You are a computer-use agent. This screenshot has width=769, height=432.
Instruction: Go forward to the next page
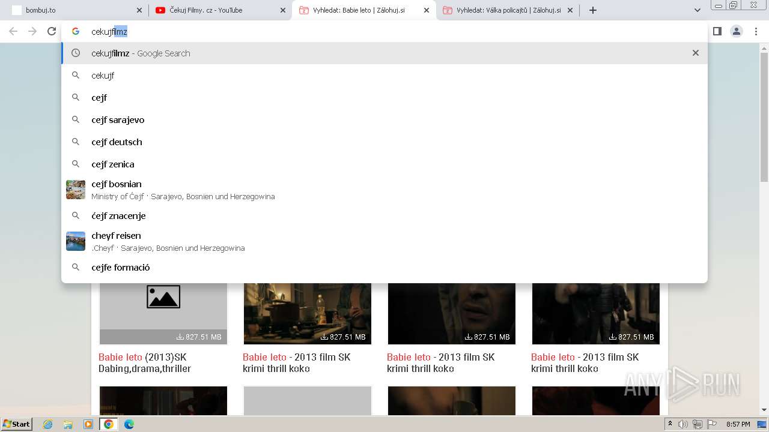click(x=32, y=31)
